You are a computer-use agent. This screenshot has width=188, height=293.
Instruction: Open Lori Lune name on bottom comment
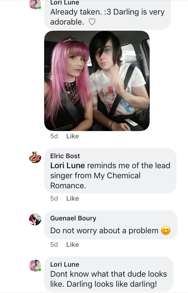coord(65,264)
